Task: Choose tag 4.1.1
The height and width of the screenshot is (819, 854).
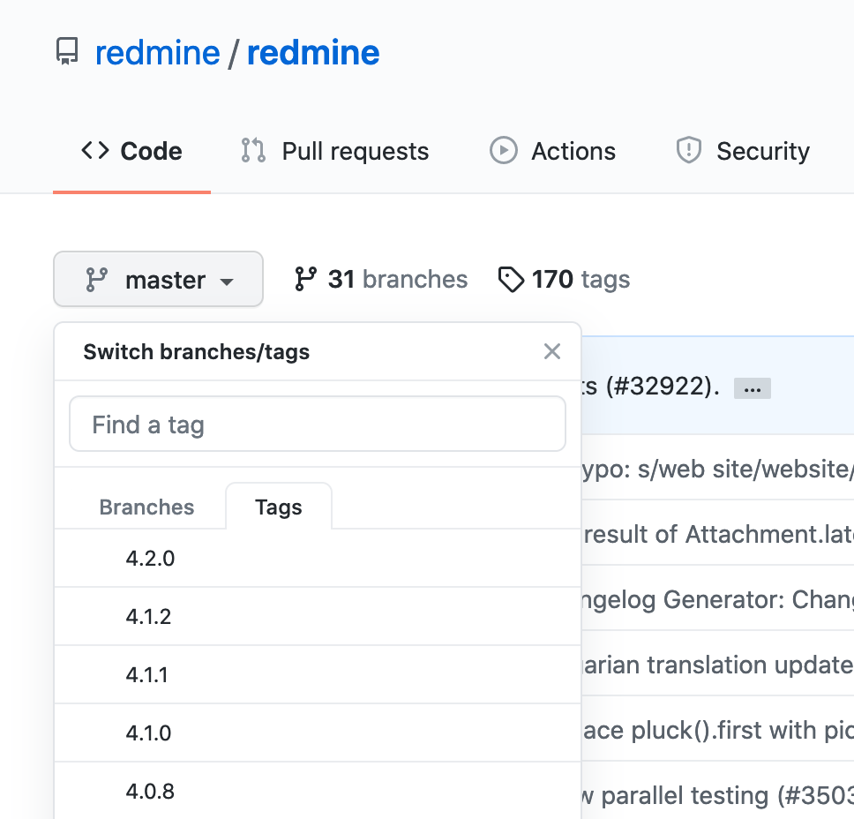Action: [x=318, y=675]
